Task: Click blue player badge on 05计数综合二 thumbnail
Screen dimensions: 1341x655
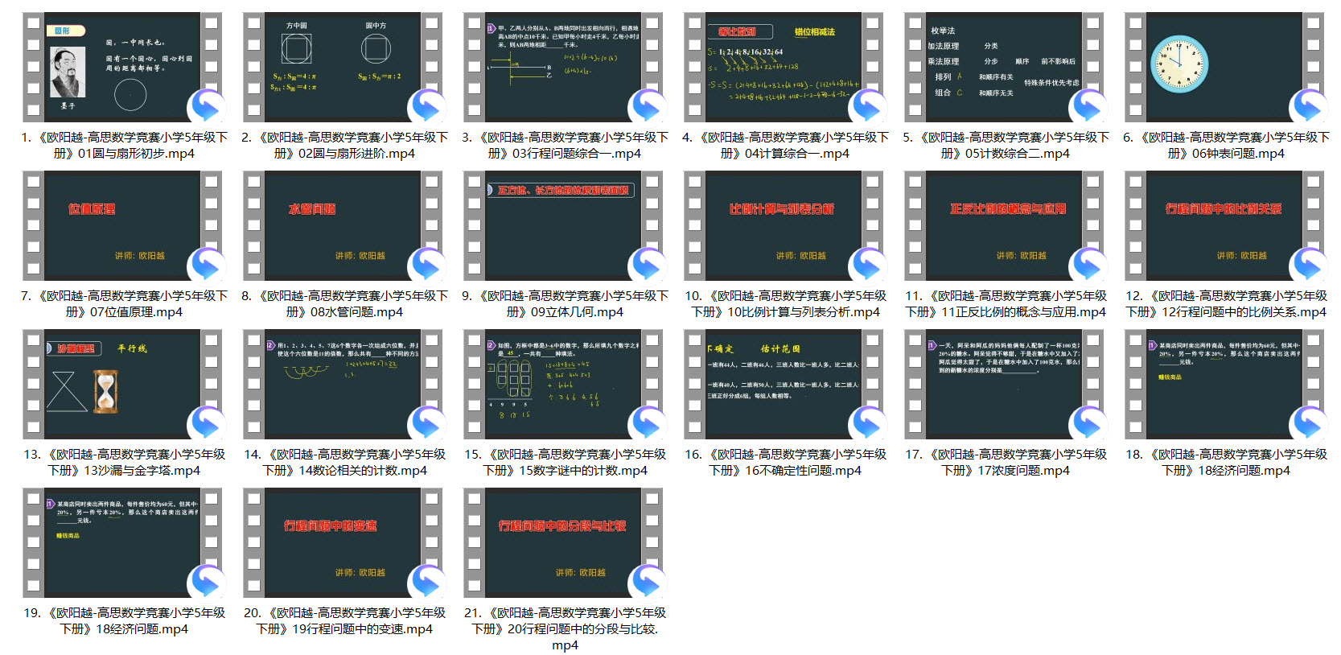Action: point(1089,106)
